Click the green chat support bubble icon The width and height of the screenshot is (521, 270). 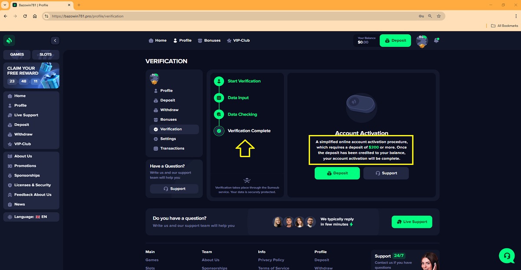(506, 256)
